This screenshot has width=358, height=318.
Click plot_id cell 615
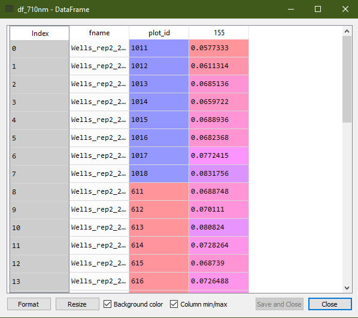(159, 263)
